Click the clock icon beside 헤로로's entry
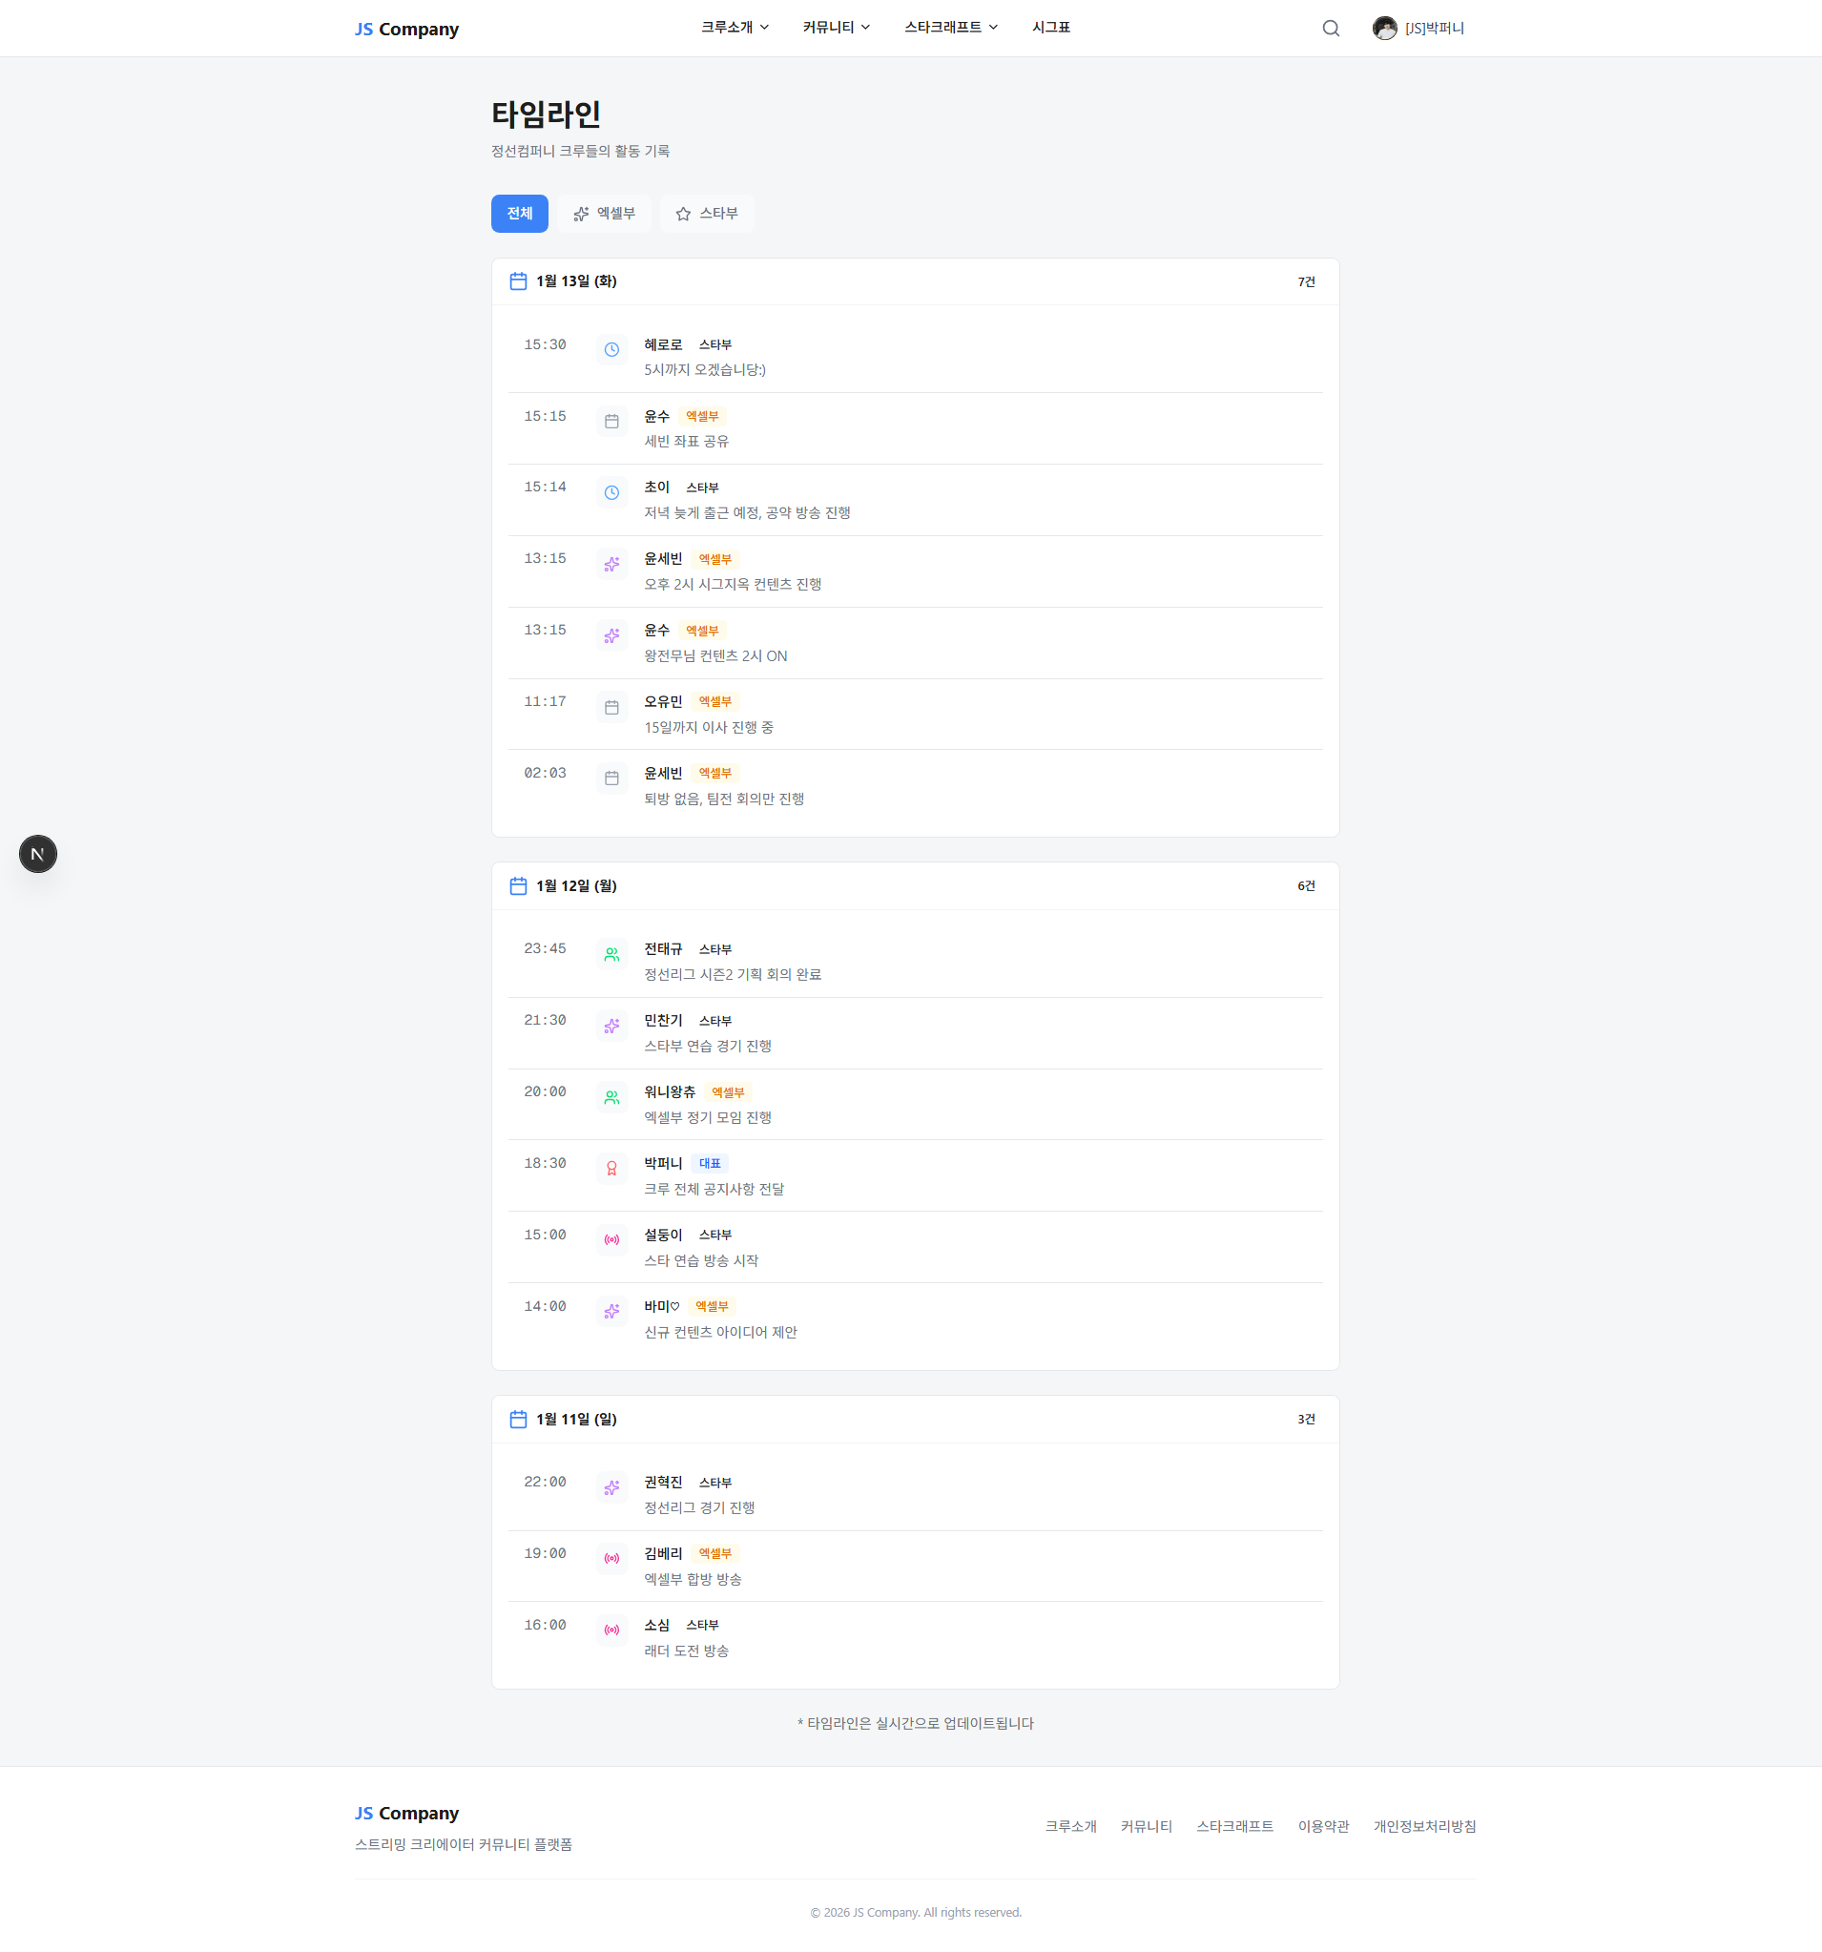This screenshot has width=1822, height=1952. 611,349
